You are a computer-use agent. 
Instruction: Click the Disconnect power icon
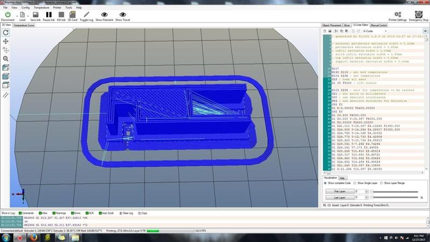click(x=8, y=15)
